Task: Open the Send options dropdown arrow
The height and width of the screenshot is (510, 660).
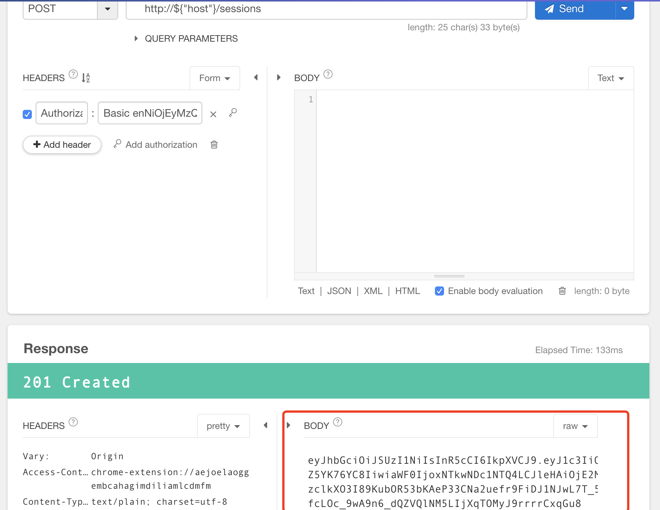Action: (x=624, y=9)
